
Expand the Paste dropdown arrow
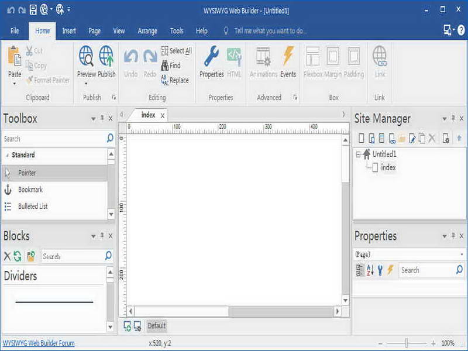[x=14, y=84]
